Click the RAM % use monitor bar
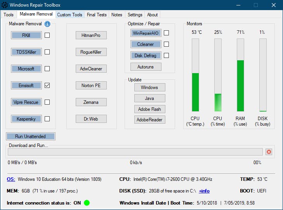283x210 pixels. [240, 75]
